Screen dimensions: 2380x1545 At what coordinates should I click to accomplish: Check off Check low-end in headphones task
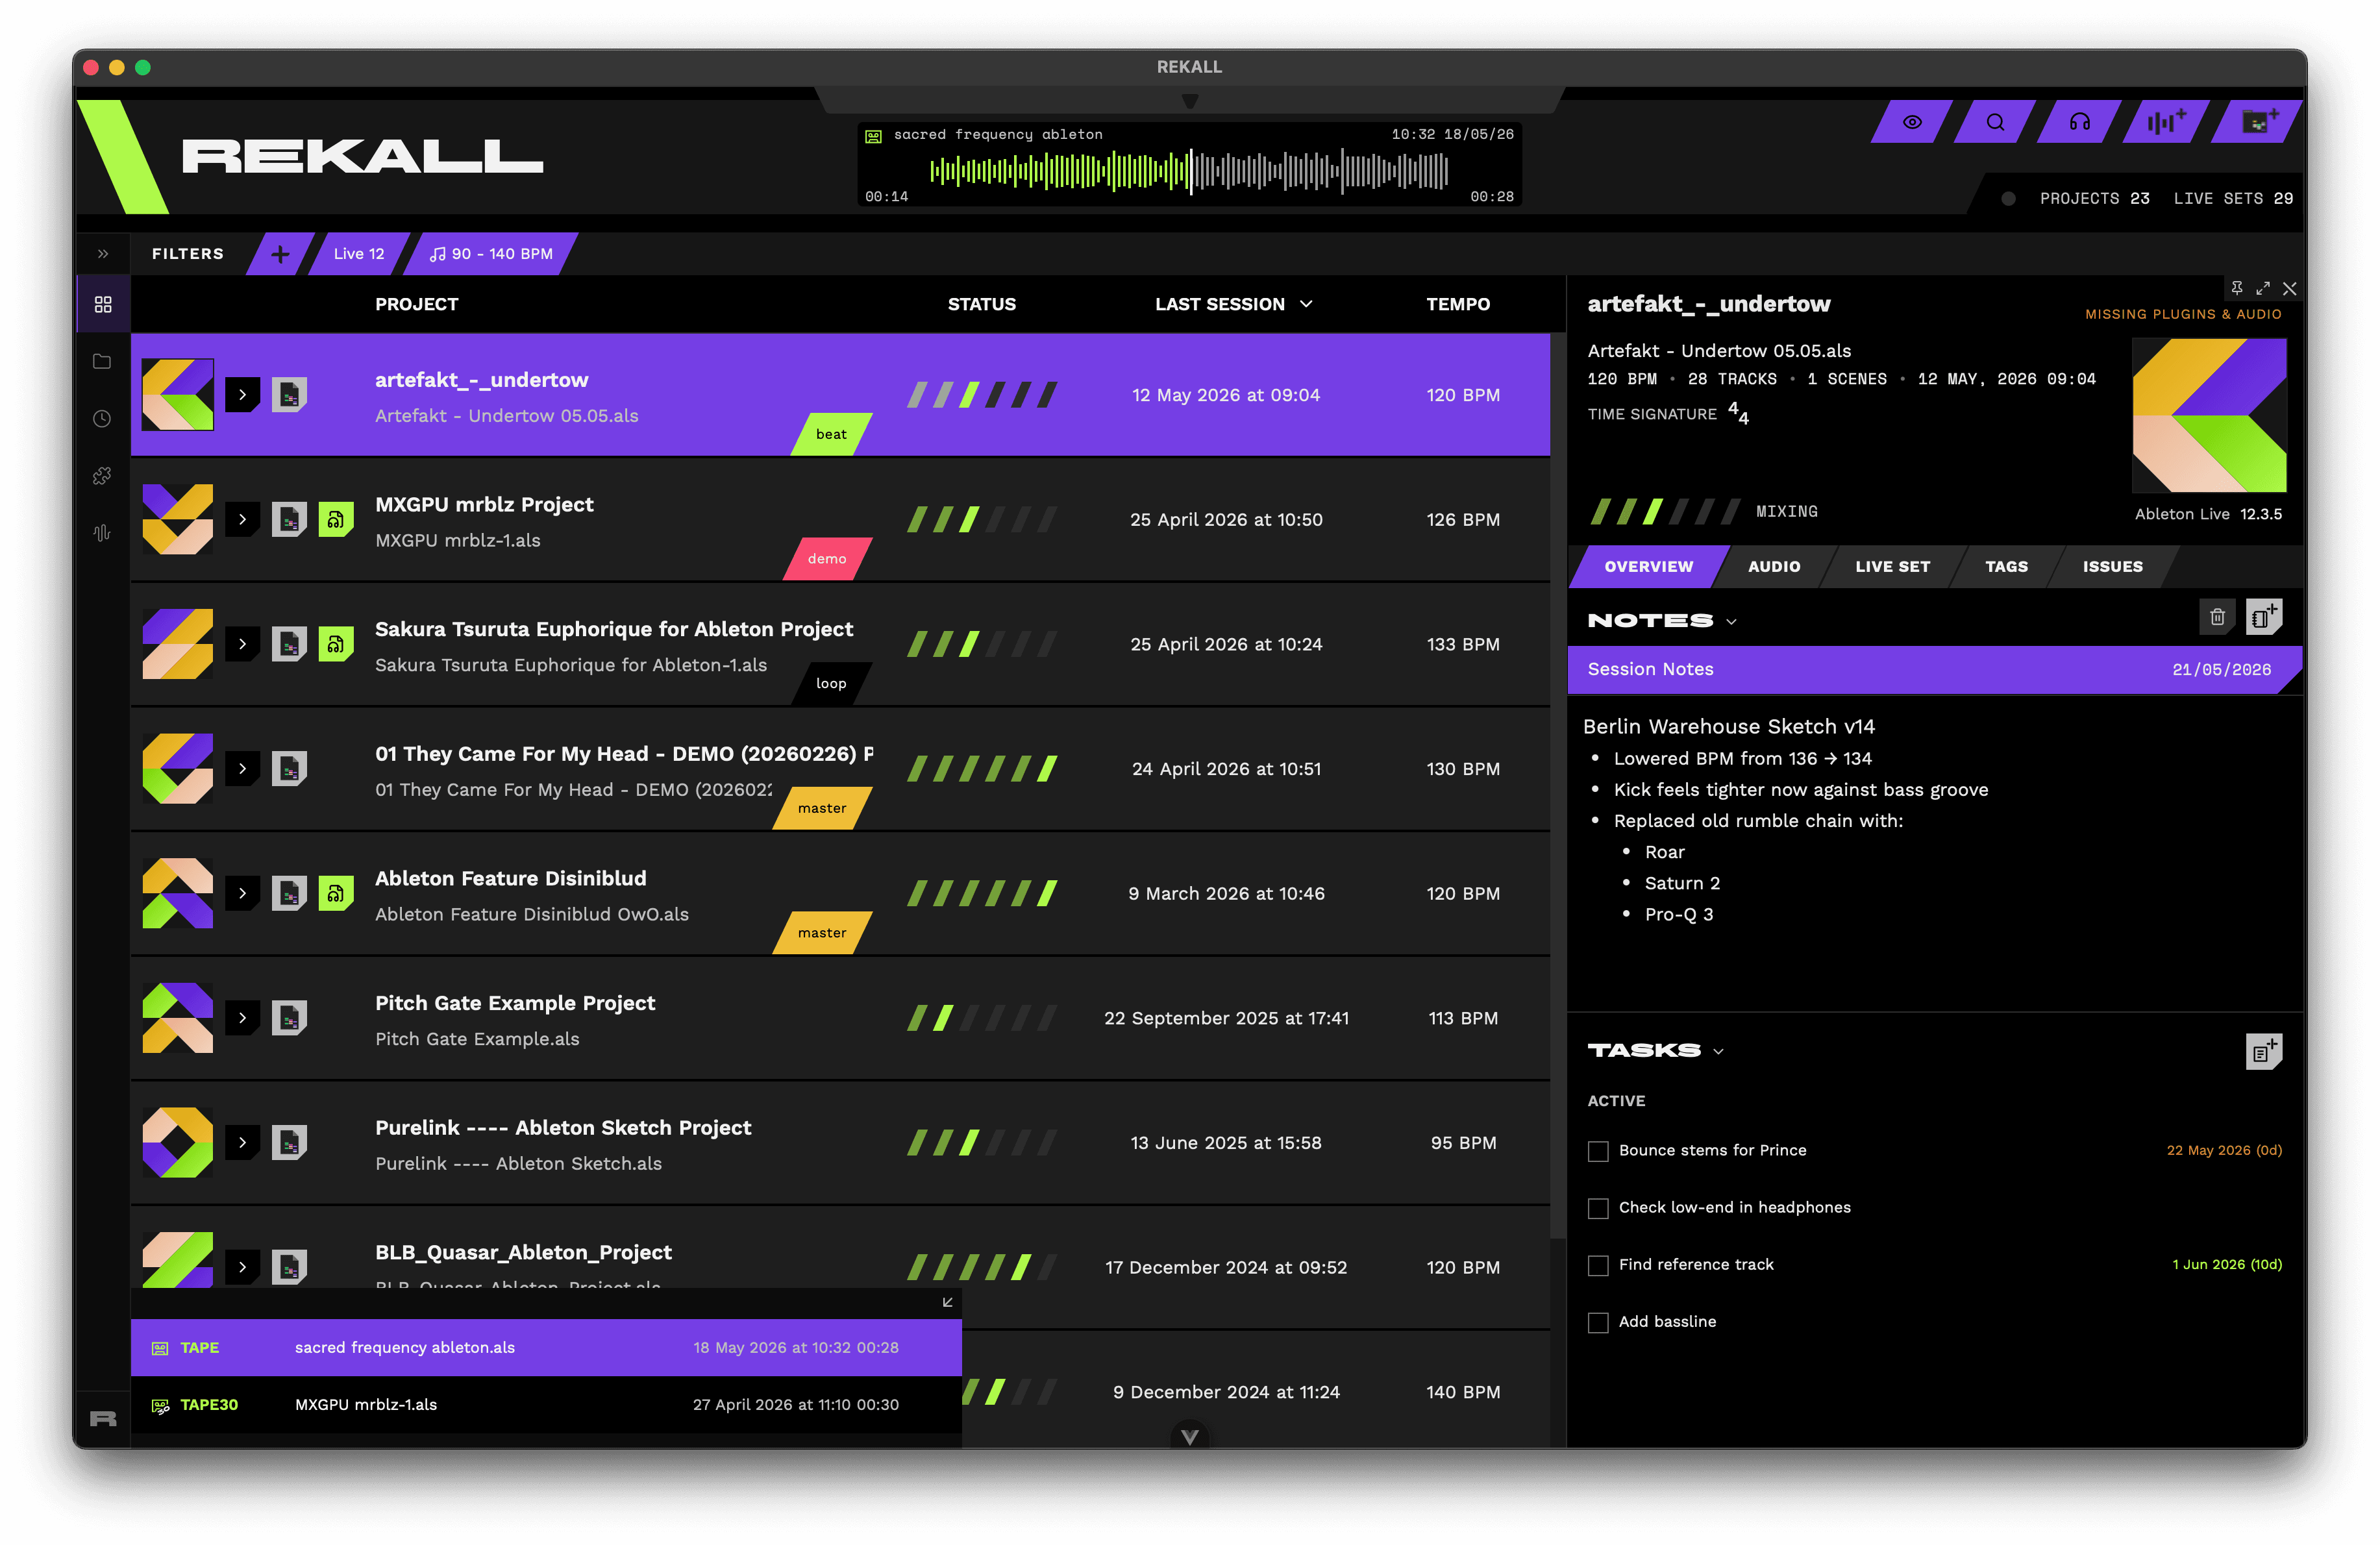pos(1598,1208)
